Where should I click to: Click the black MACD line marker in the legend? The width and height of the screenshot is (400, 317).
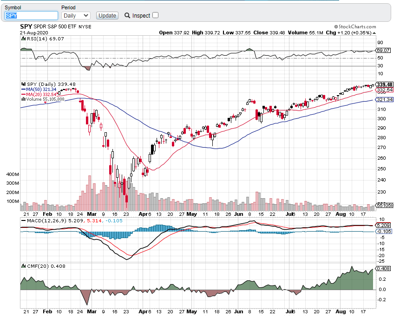24,220
